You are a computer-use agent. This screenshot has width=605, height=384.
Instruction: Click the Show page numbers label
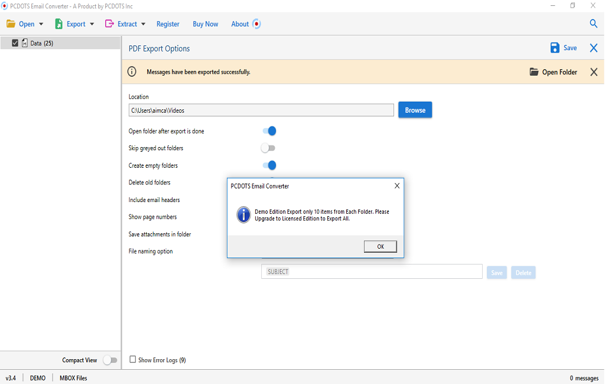tap(152, 217)
